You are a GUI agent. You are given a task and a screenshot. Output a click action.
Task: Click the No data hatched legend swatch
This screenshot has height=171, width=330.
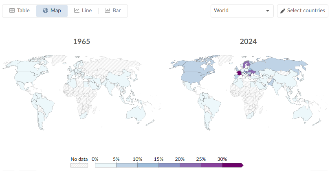79,165
